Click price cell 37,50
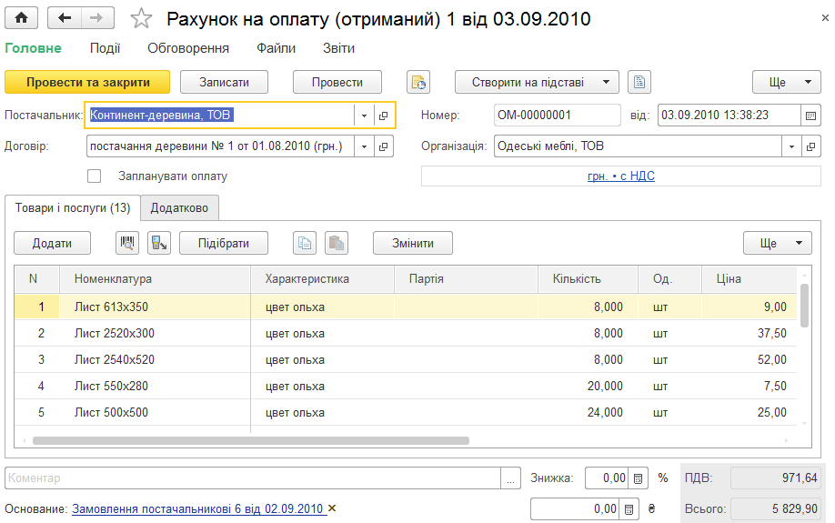 [x=749, y=334]
